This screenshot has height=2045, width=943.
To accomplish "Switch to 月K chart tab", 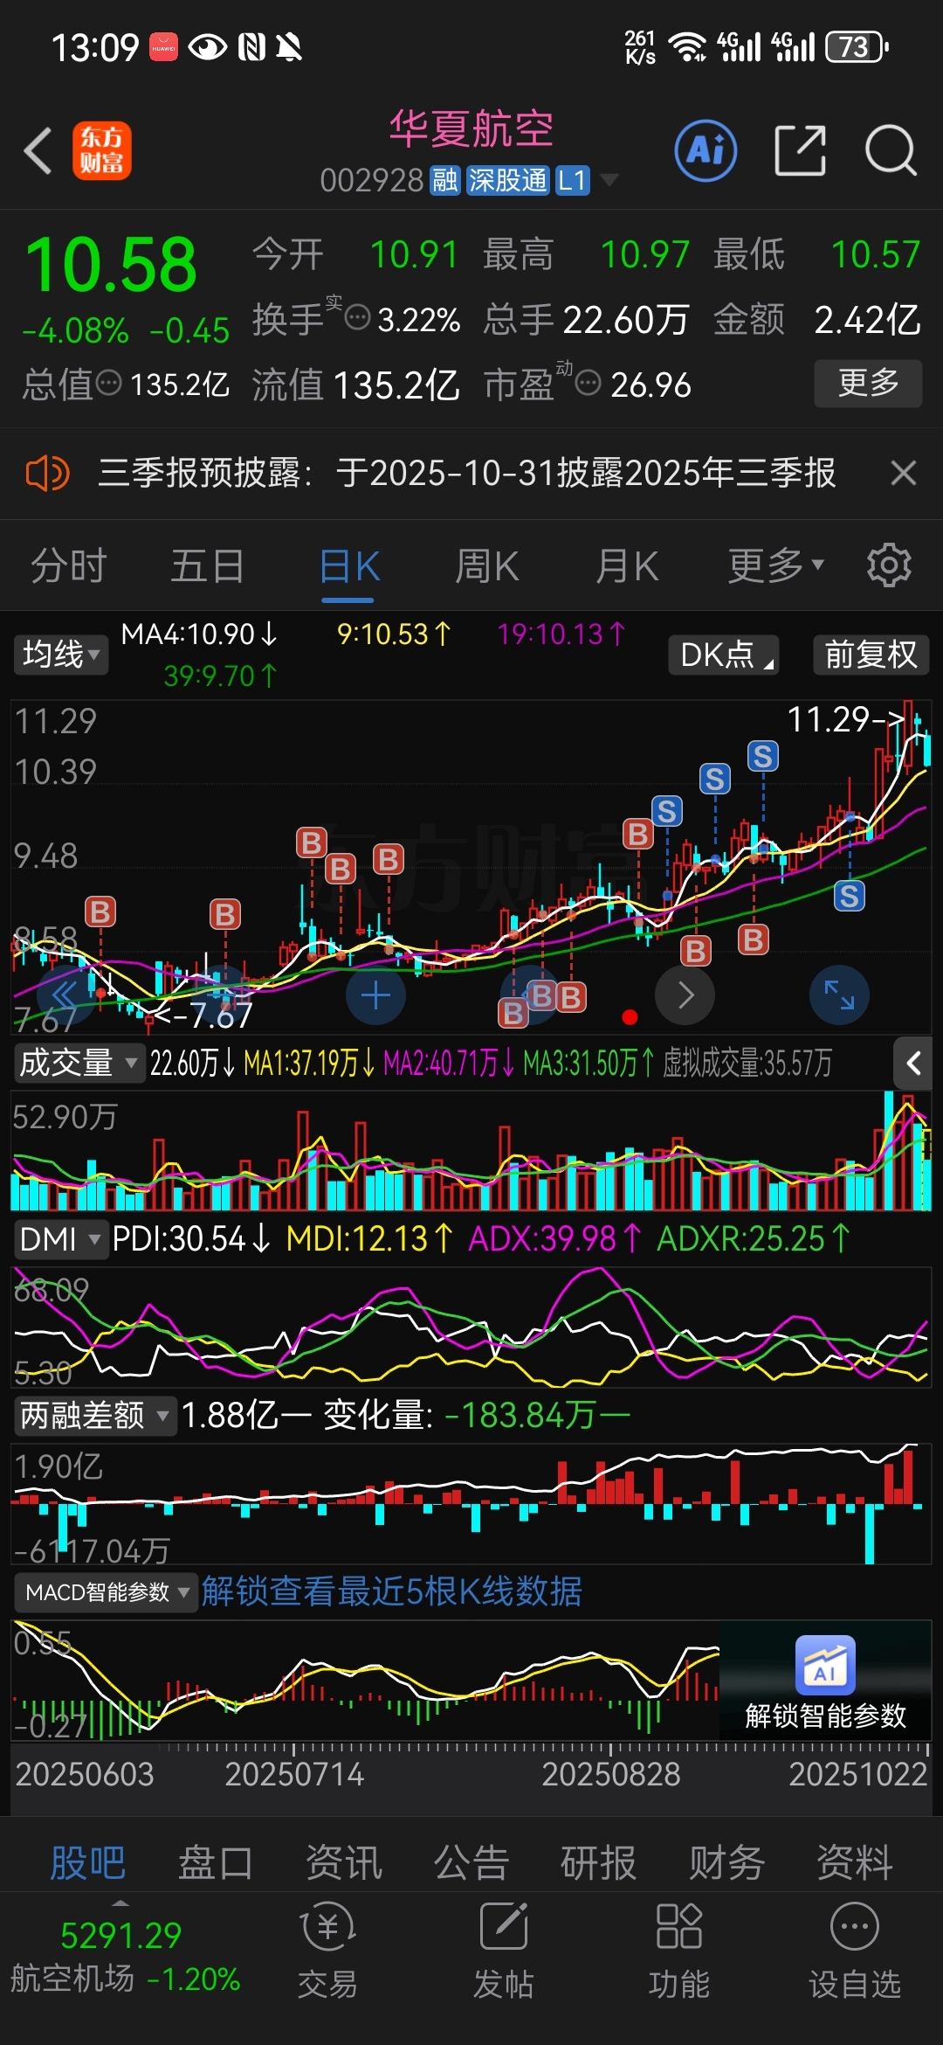I will [626, 565].
